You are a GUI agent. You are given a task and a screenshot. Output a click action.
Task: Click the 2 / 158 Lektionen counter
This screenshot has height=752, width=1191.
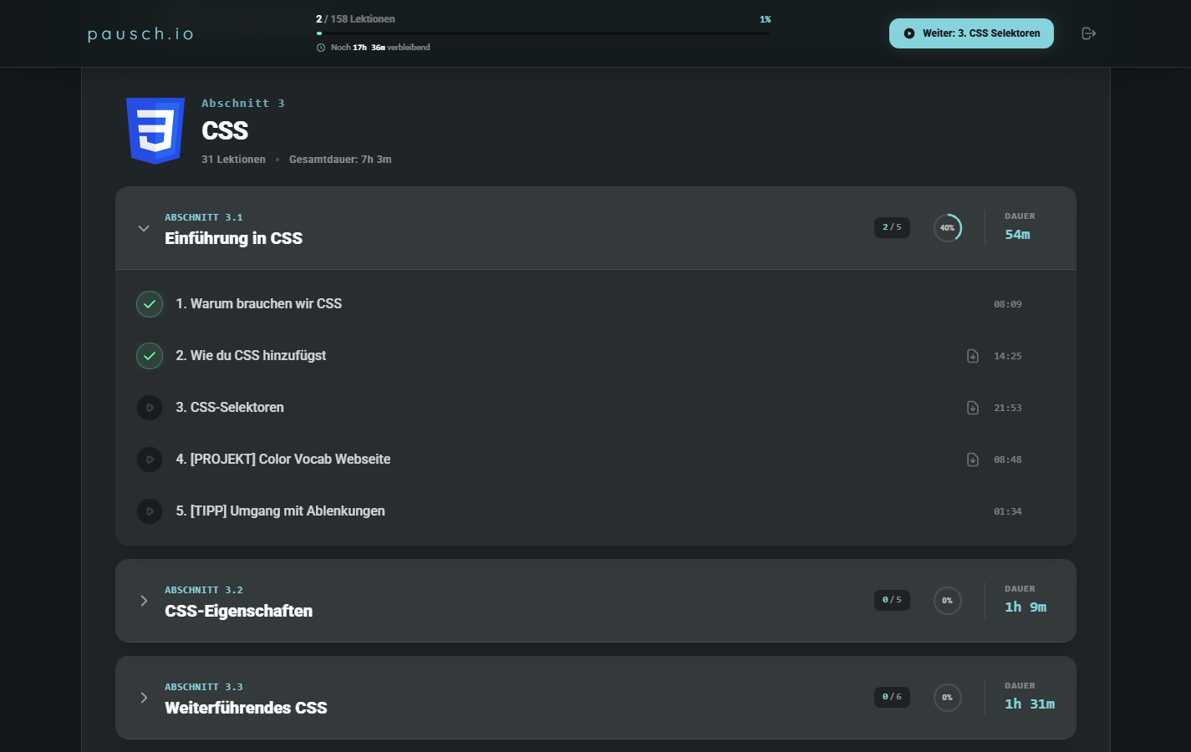click(355, 18)
